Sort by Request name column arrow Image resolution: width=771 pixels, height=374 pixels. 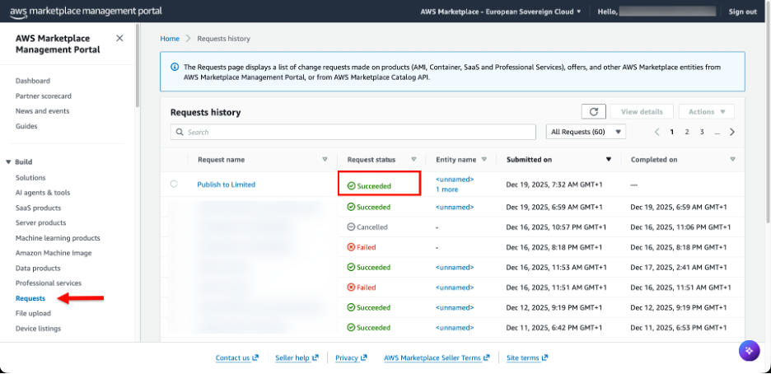click(325, 159)
